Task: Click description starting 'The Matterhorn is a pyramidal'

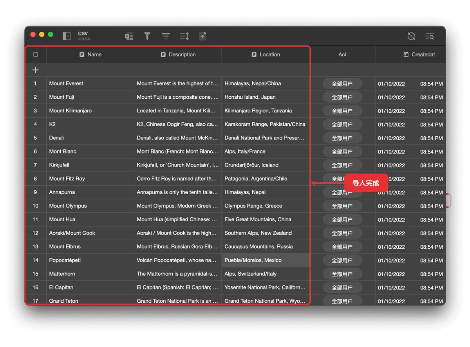Action: (x=178, y=274)
